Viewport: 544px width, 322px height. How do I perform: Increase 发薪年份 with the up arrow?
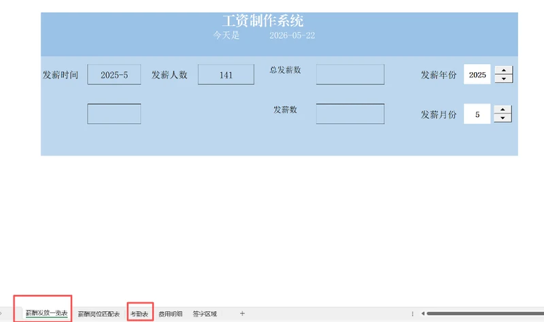(503, 70)
